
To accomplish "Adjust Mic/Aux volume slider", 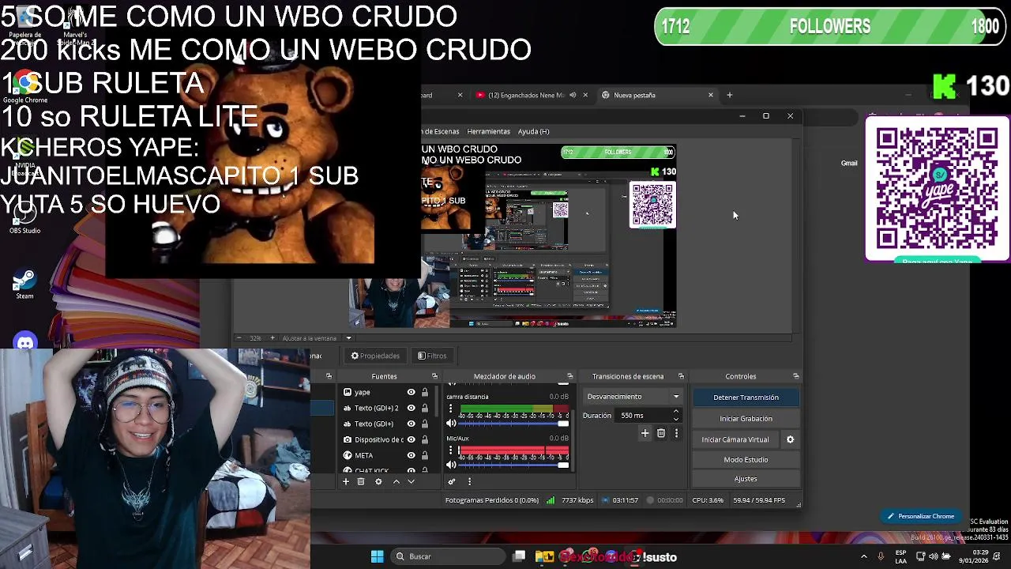I will coord(513,465).
